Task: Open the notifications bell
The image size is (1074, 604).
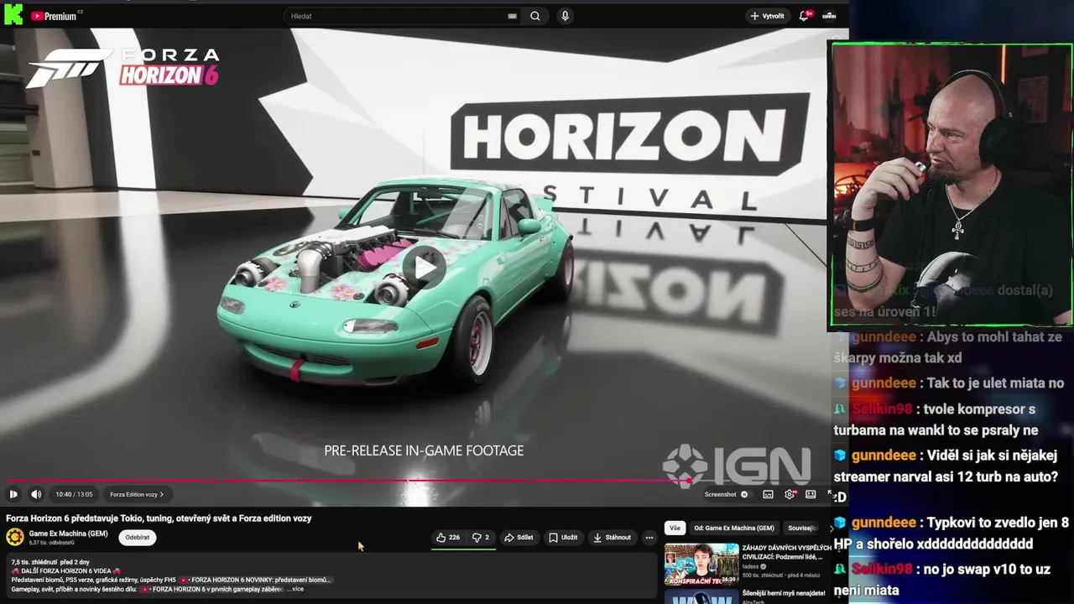Action: coord(805,16)
